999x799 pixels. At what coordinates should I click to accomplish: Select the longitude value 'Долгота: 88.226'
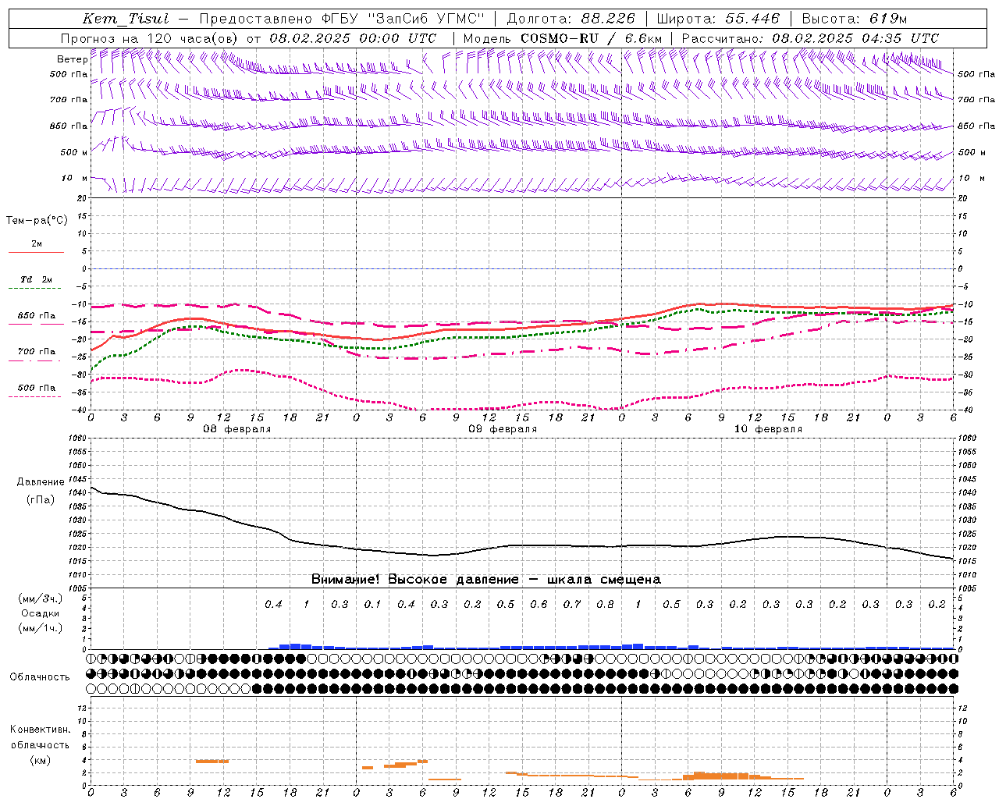tap(571, 19)
